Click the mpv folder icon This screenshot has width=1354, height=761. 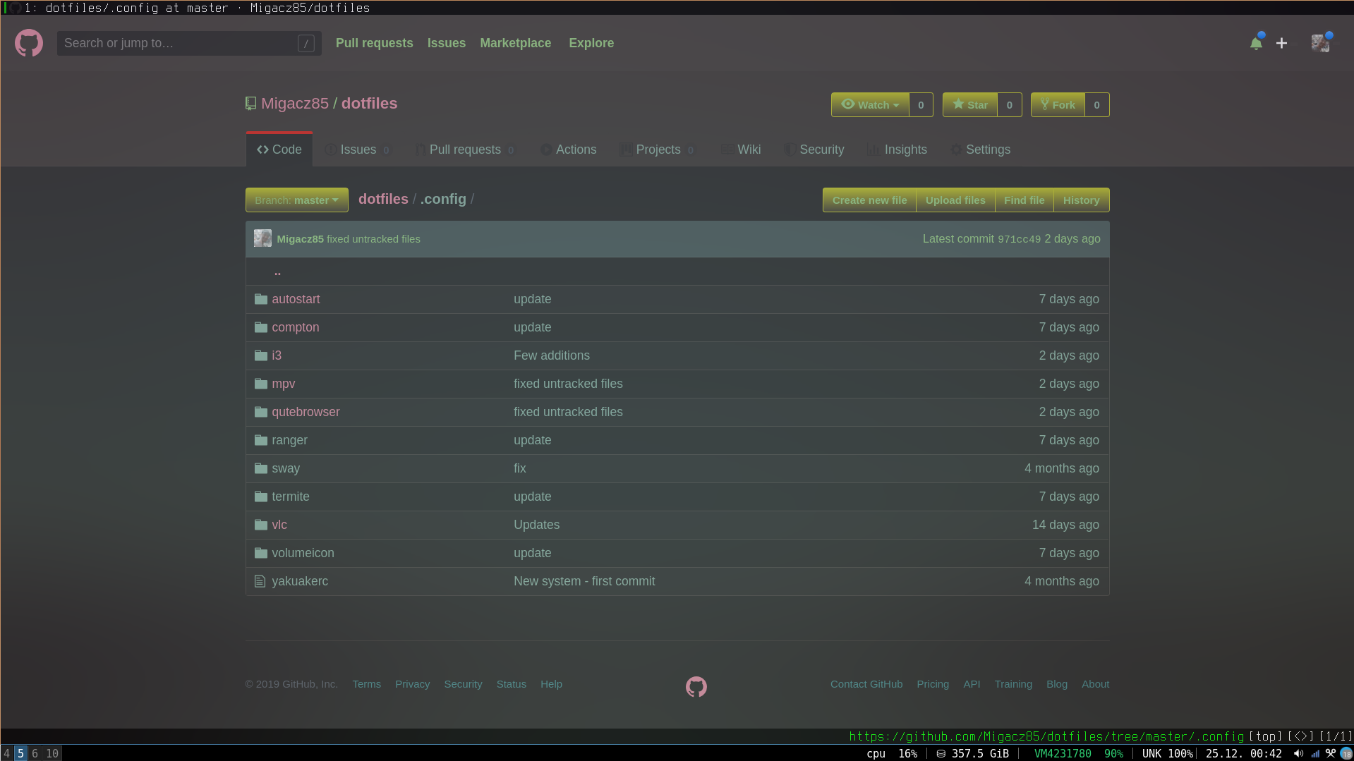(261, 384)
